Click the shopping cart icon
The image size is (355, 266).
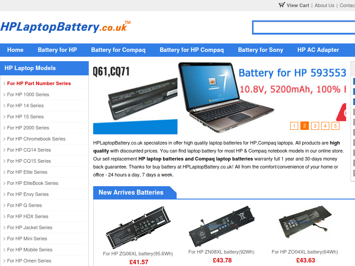point(282,5)
